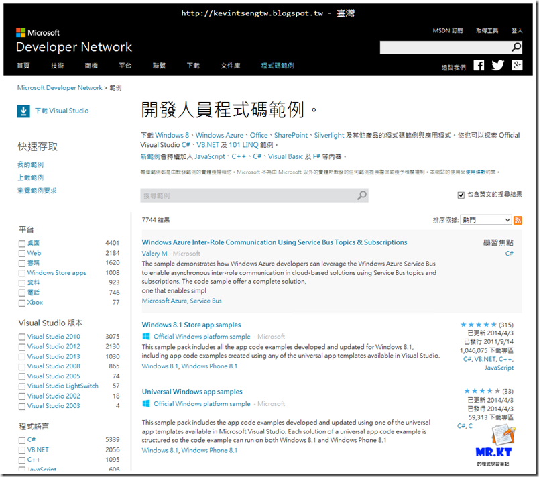Open the Twitter follow icon
539x477 pixels.
click(497, 65)
